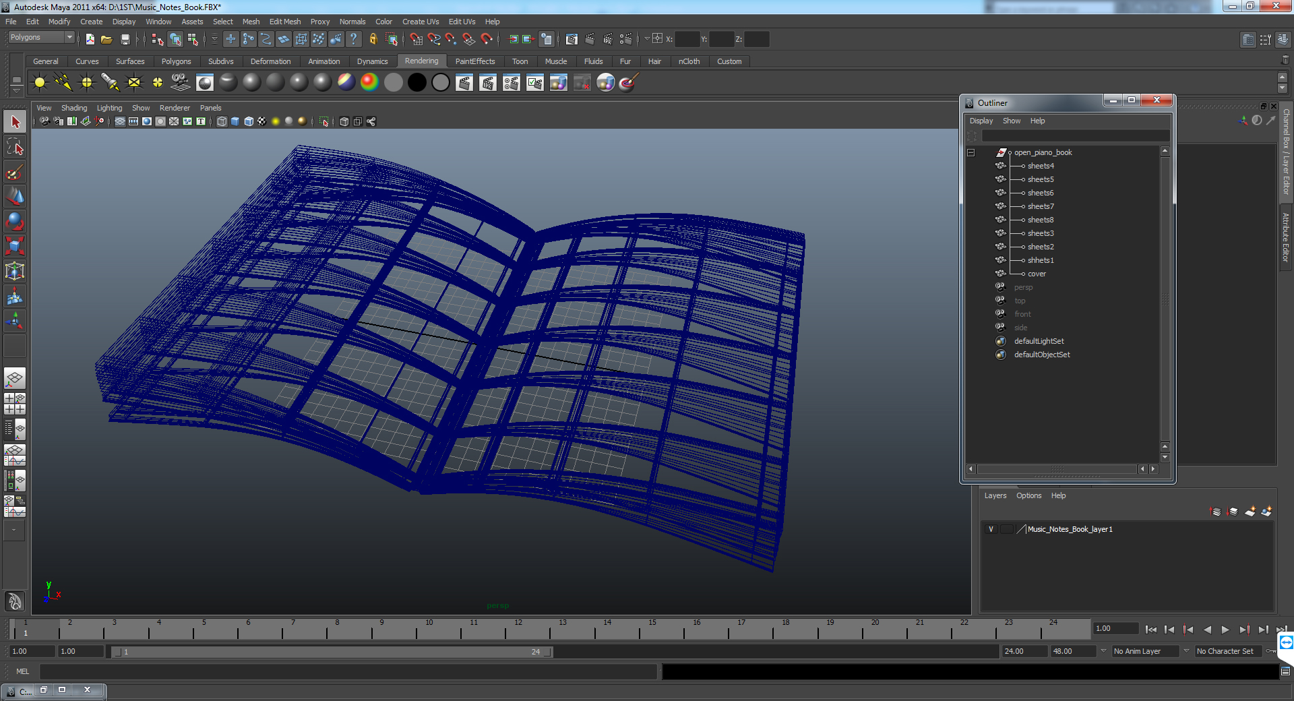Screen dimensions: 1294x701
Task: Open the viewport Shading menu
Action: pyautogui.click(x=74, y=108)
